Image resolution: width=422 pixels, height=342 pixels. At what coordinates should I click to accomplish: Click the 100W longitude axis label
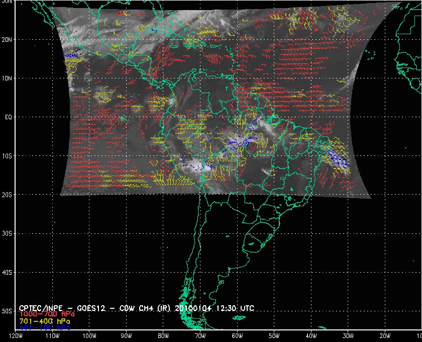click(89, 336)
